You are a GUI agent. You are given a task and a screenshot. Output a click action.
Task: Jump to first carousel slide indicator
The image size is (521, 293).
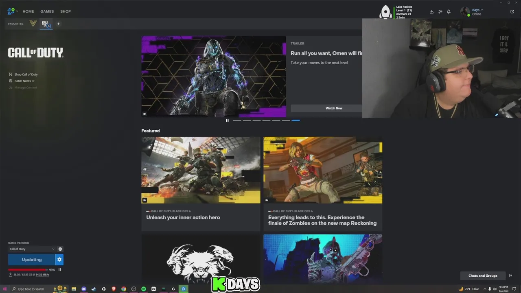[237, 120]
